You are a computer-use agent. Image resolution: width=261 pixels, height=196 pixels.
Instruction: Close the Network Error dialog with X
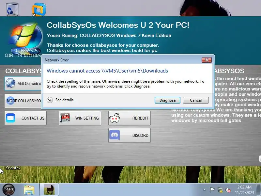point(207,60)
